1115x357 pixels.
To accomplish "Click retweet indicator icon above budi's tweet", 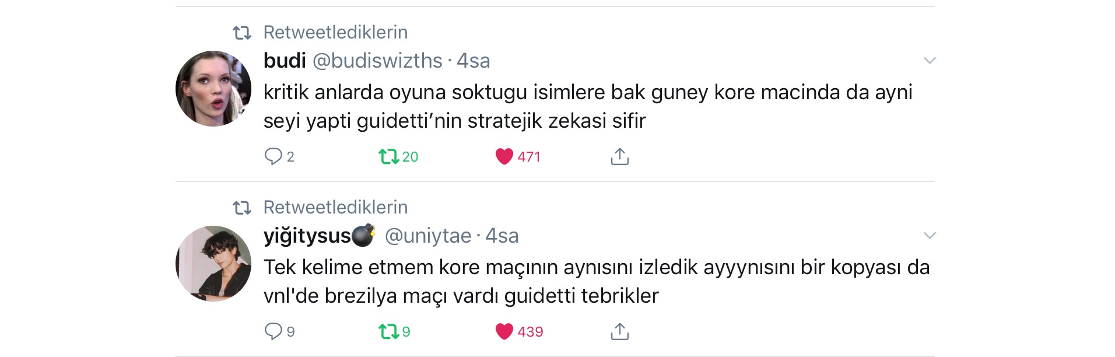I will pos(242,33).
